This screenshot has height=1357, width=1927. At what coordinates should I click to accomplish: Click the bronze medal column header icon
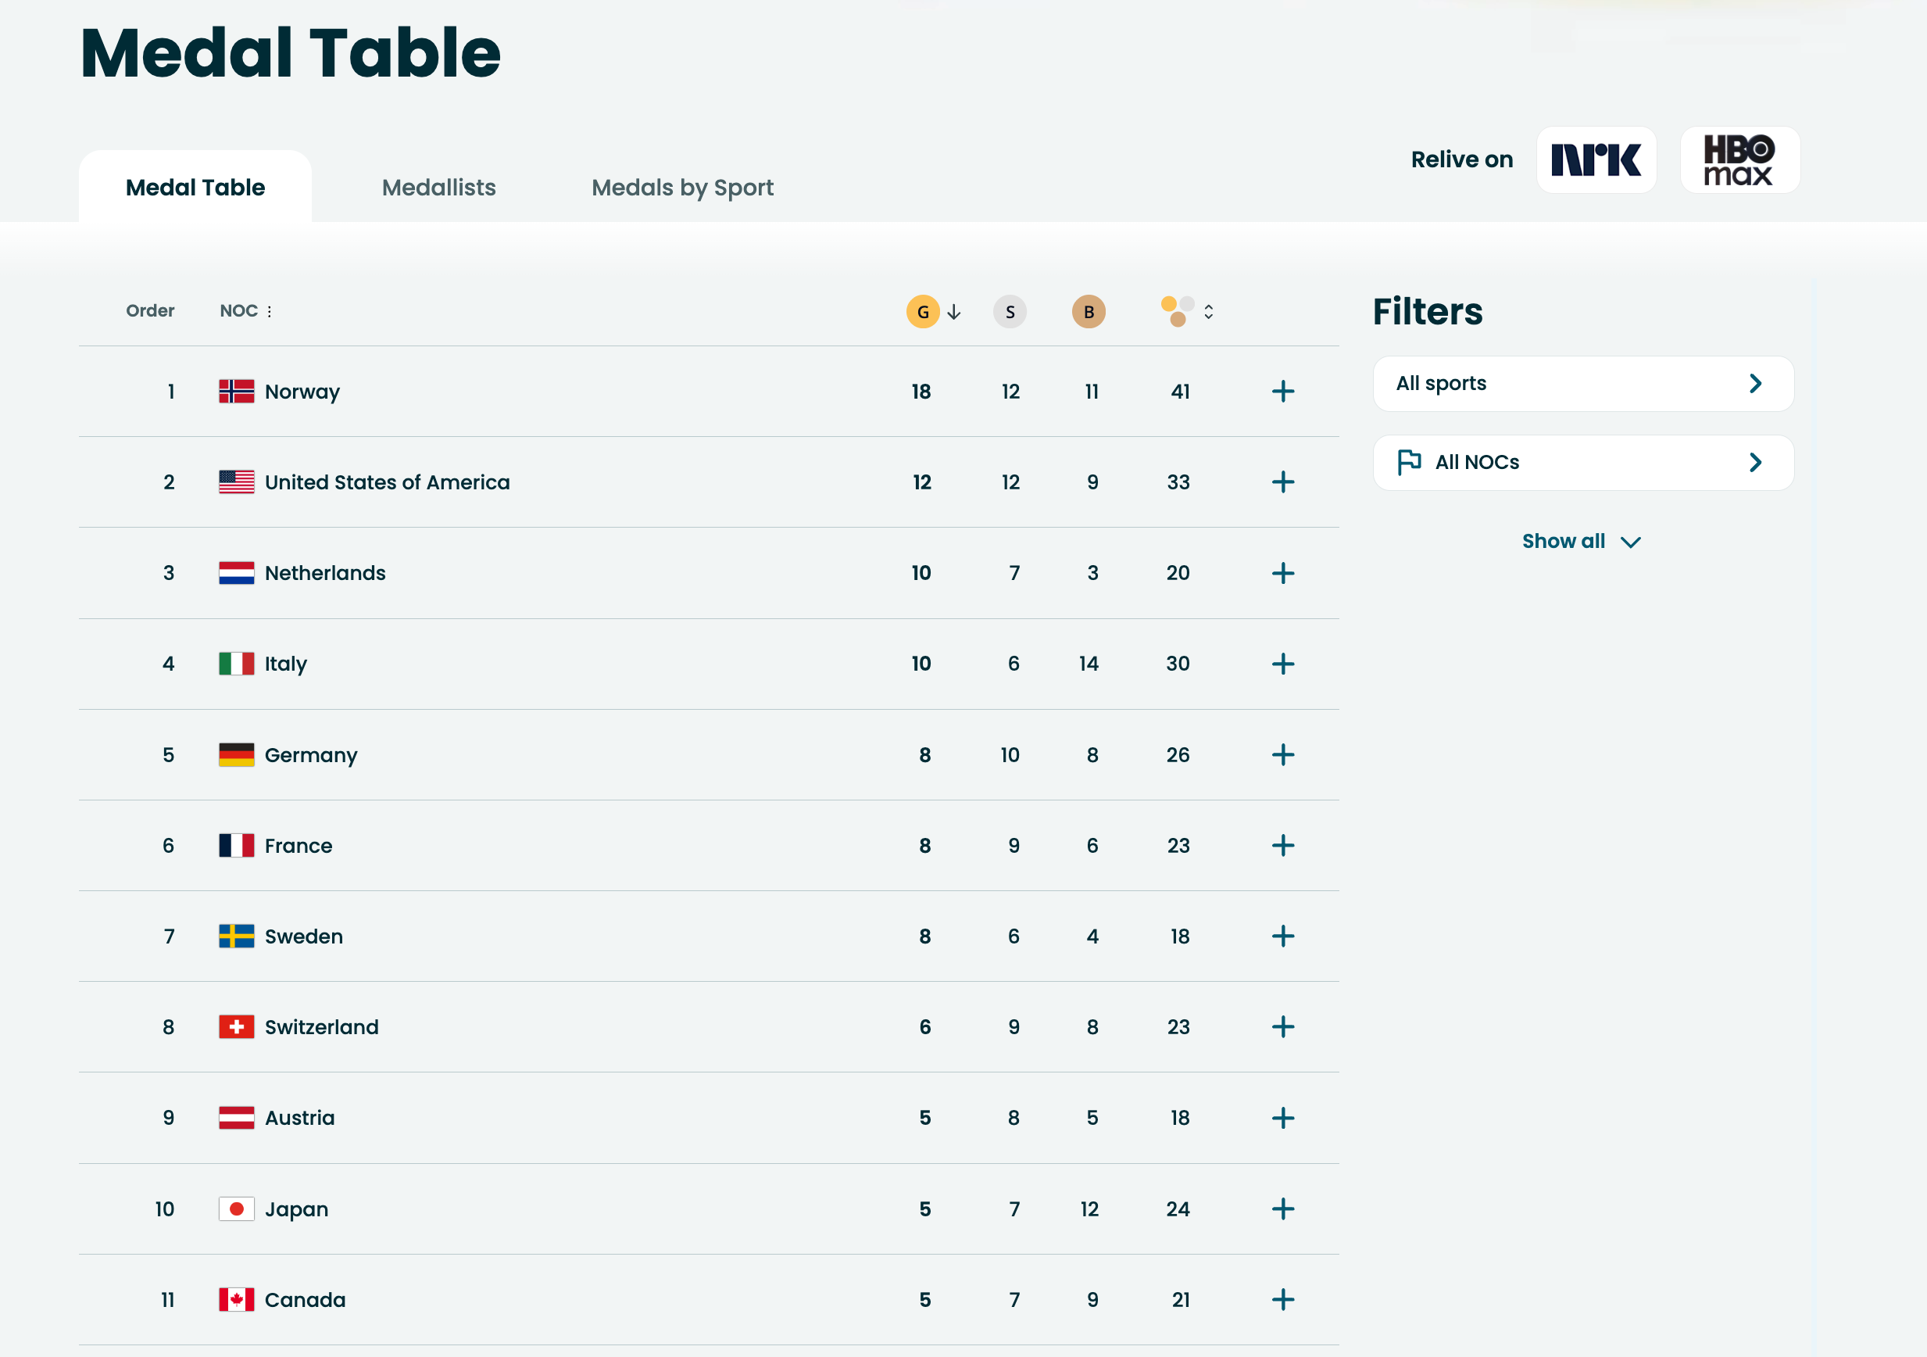point(1089,310)
